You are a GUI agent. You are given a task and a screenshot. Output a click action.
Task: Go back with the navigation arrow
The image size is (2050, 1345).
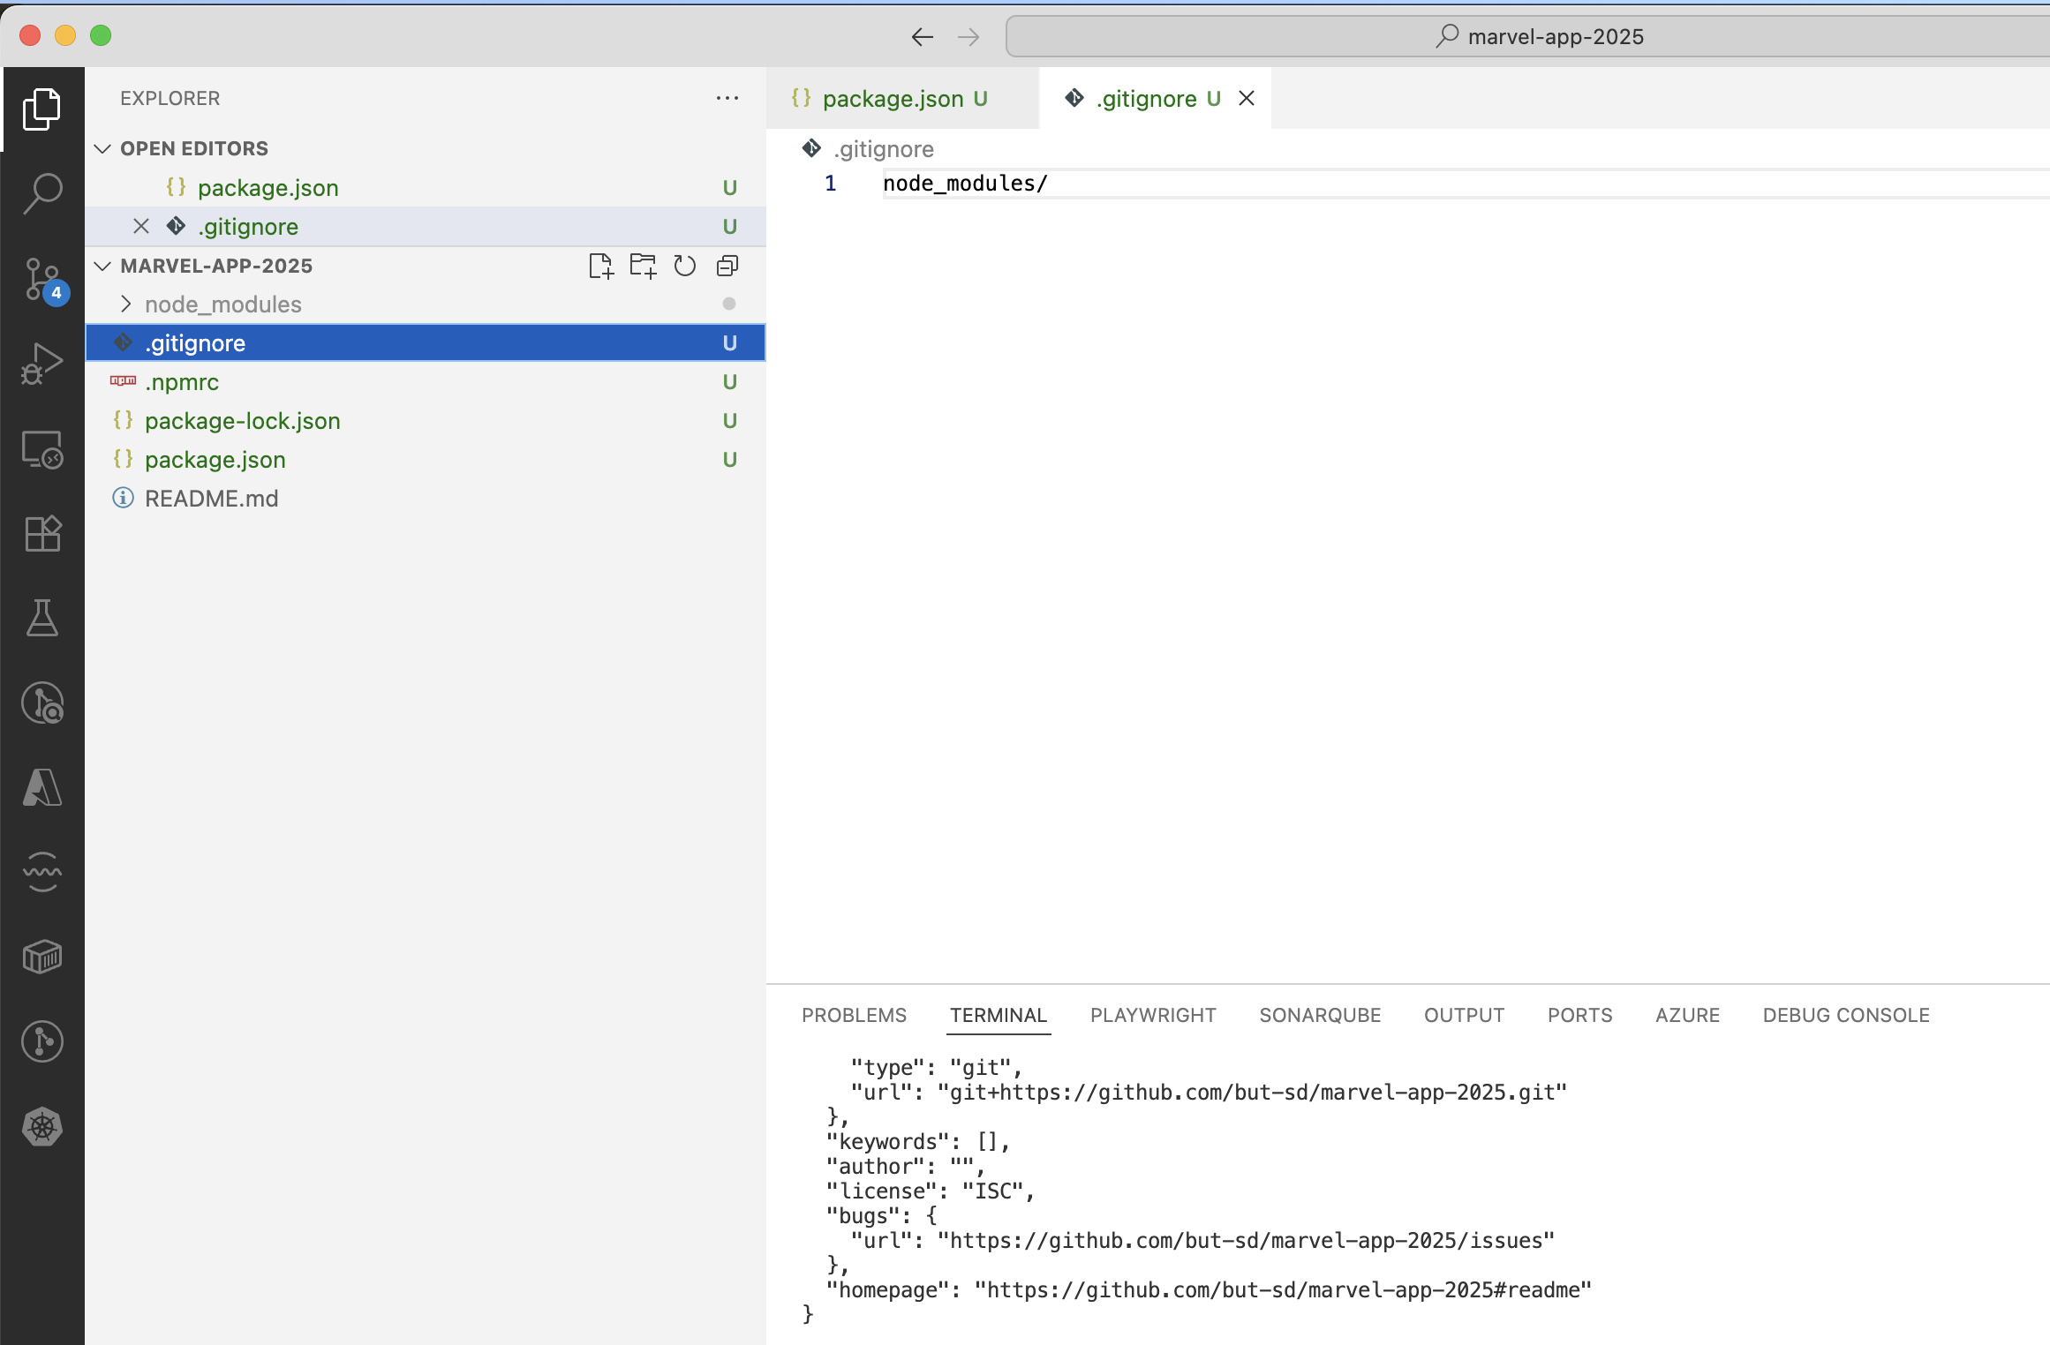pyautogui.click(x=923, y=36)
